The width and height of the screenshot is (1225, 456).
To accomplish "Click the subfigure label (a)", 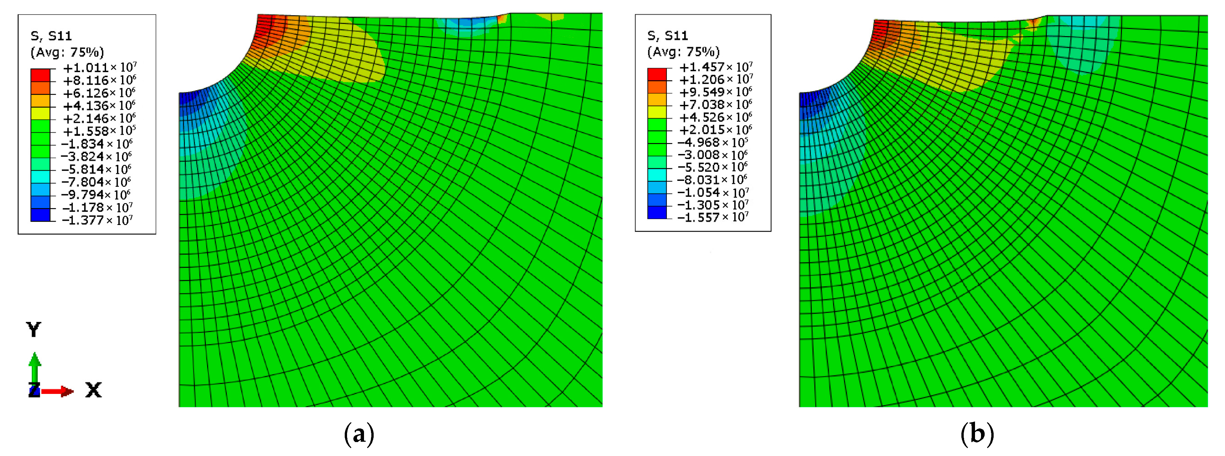I will (x=359, y=434).
